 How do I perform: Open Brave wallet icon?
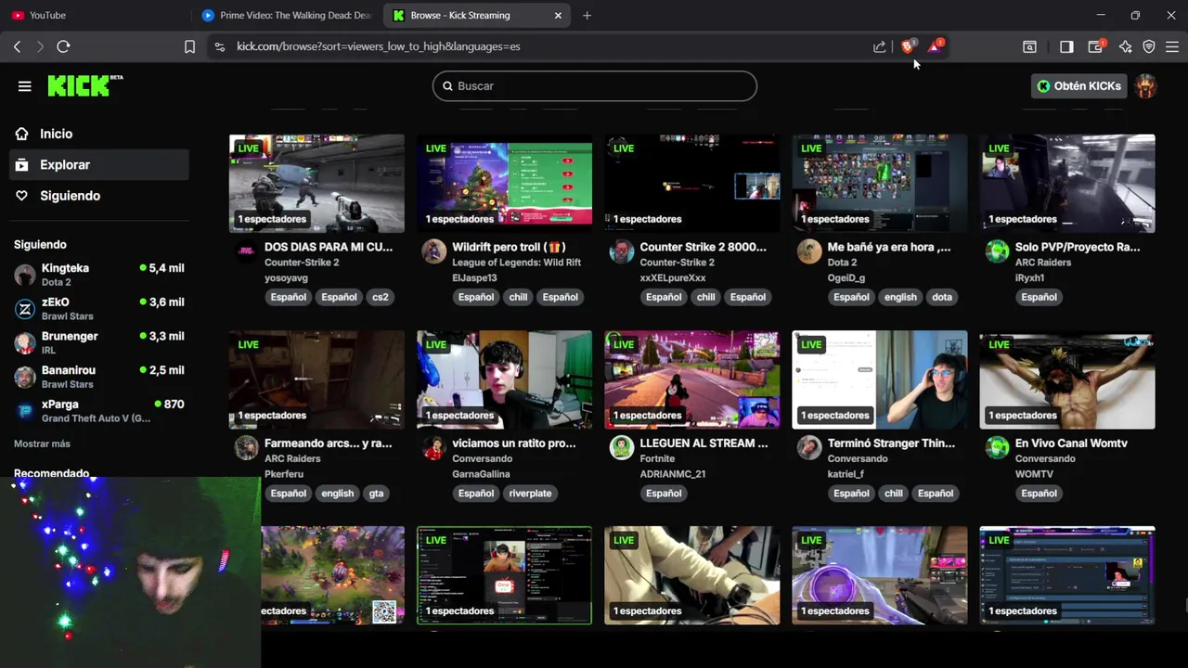coord(1096,46)
